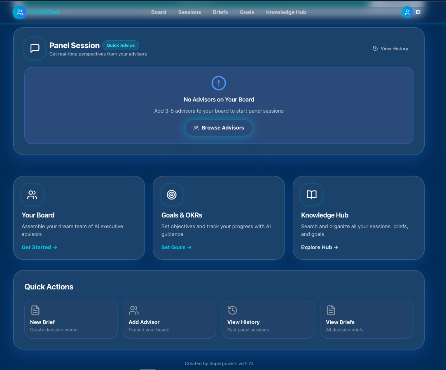Click the Add Advisor people icon

click(x=134, y=310)
